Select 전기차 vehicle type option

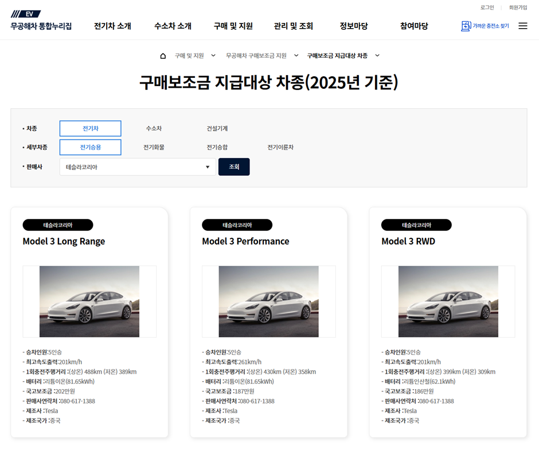[91, 128]
